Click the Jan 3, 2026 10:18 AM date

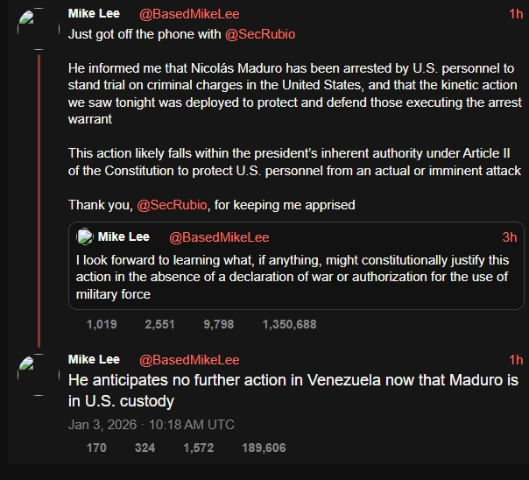pyautogui.click(x=151, y=425)
